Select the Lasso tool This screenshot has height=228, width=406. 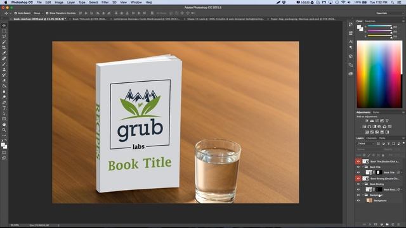pyautogui.click(x=4, y=37)
